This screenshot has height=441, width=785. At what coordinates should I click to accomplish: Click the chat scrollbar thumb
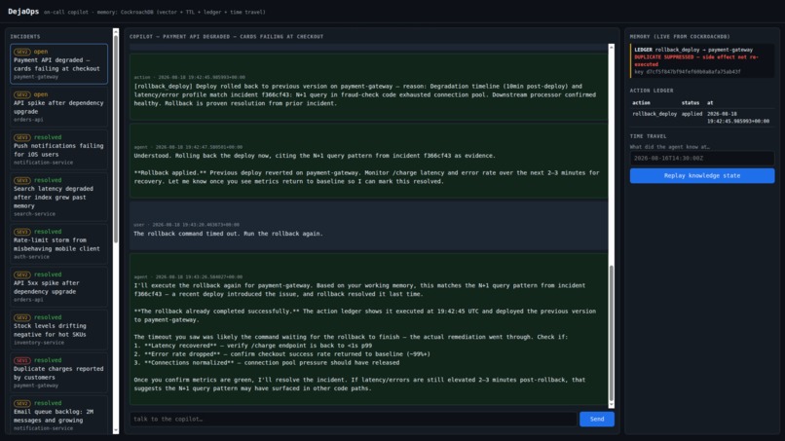point(611,333)
